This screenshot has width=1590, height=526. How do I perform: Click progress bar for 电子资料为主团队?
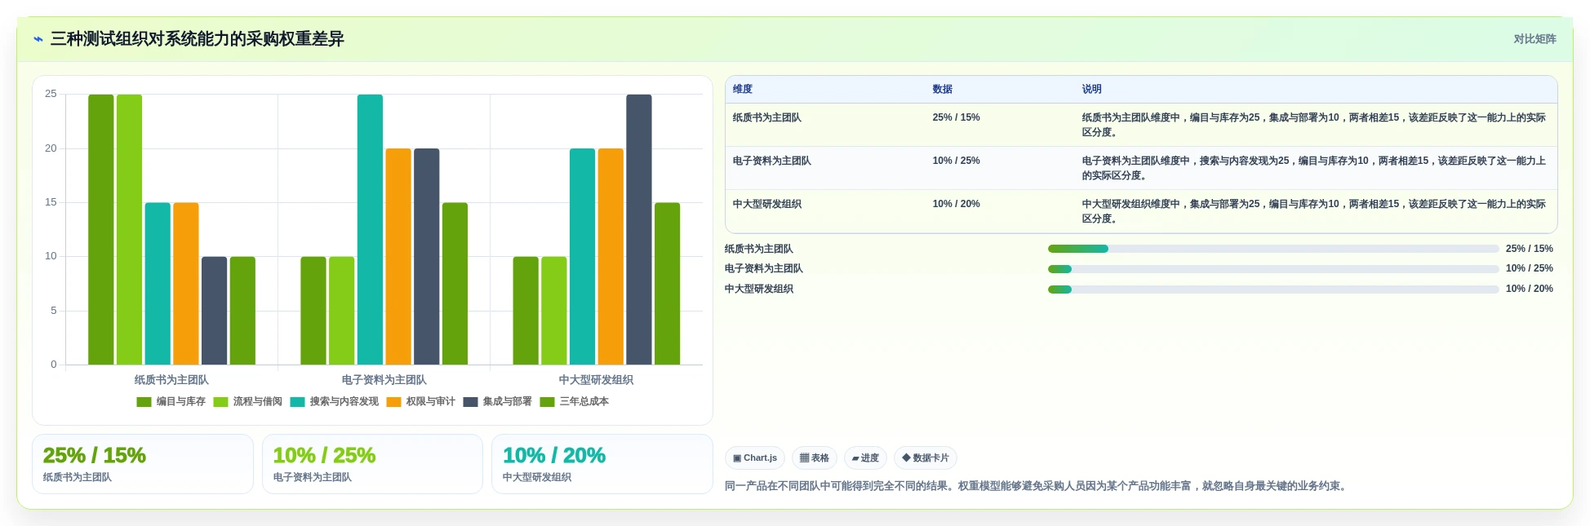coord(1273,269)
